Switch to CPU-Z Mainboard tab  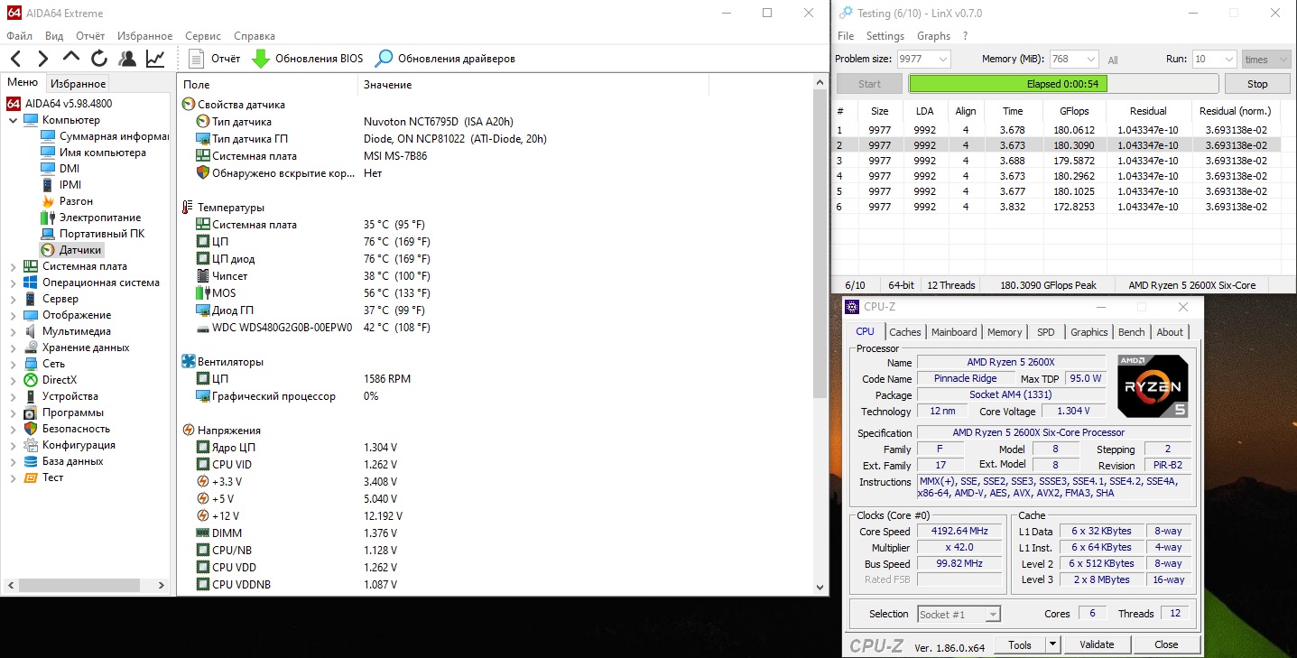[x=954, y=332]
